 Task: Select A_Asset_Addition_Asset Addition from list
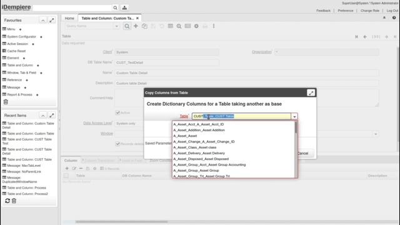[x=199, y=130]
